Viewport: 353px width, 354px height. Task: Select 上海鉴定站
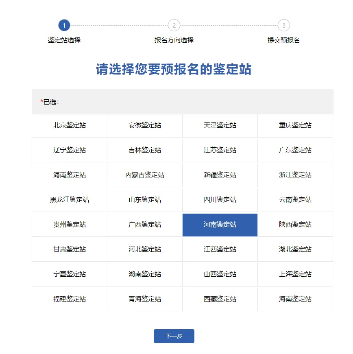point(295,274)
